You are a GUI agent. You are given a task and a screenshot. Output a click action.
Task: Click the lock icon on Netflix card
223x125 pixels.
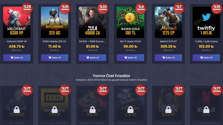click(x=206, y=109)
